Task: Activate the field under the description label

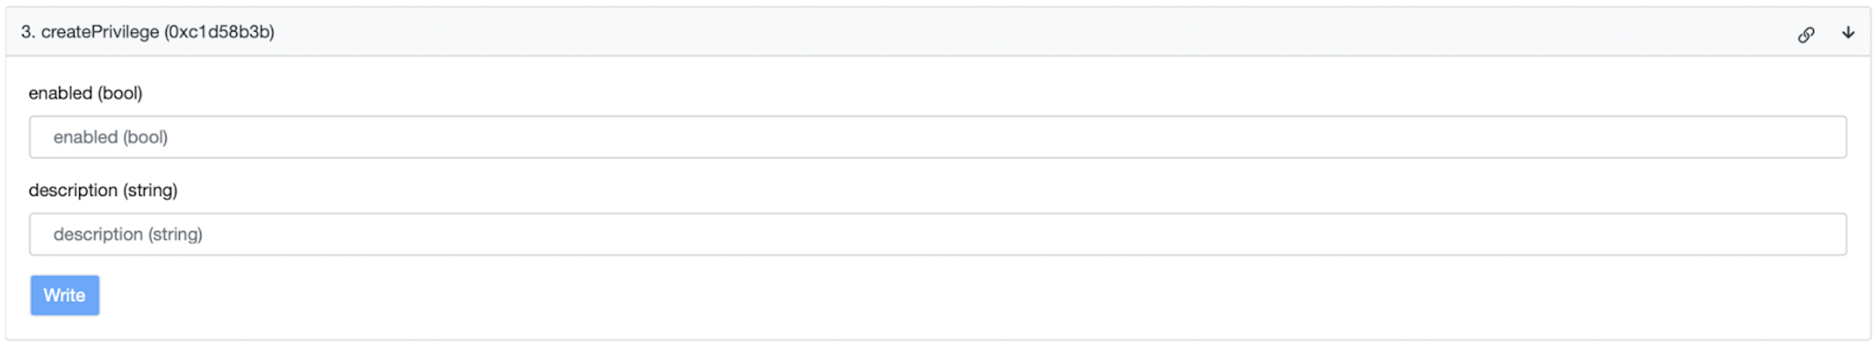Action: 937,234
